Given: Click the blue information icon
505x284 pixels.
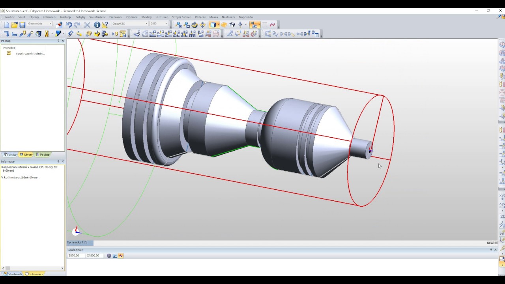Looking at the screenshot, I should [x=97, y=24].
